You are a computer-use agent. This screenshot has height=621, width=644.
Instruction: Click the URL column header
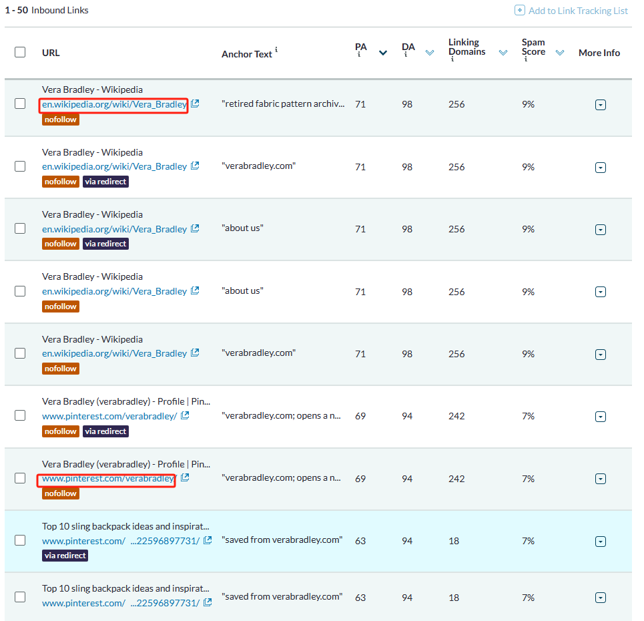pos(51,53)
